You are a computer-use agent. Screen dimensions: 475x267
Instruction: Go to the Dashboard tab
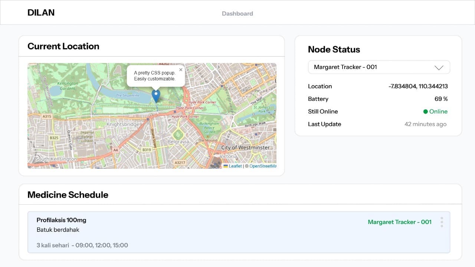pyautogui.click(x=237, y=14)
